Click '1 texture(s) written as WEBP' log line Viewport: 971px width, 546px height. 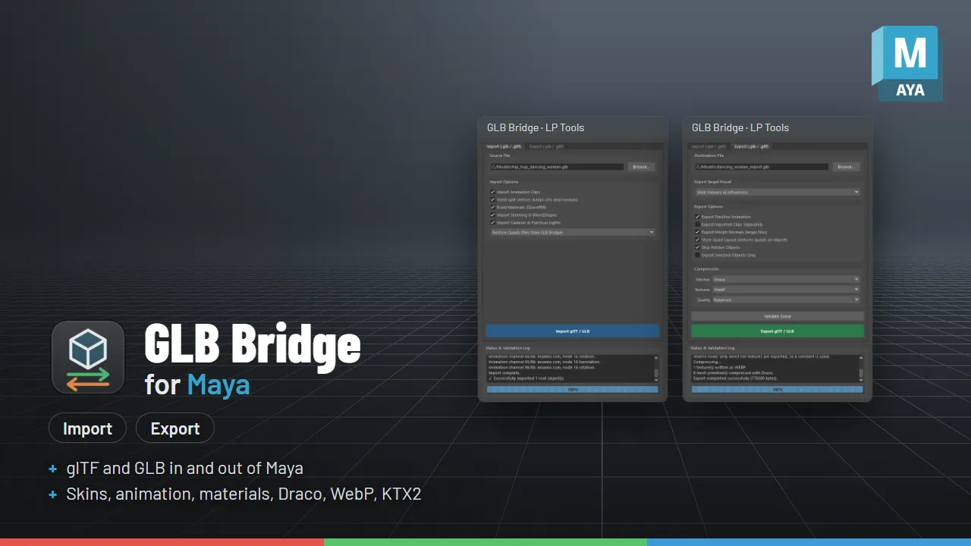[721, 367]
